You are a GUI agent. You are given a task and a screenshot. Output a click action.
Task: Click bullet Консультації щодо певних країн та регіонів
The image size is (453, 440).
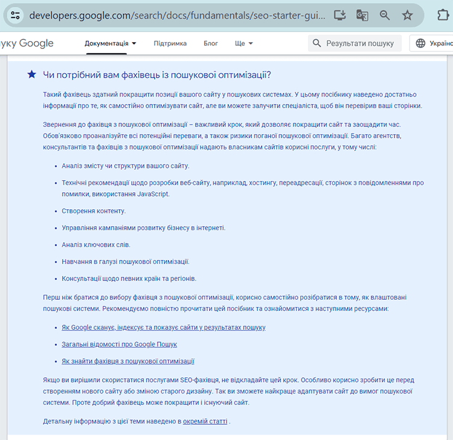click(x=129, y=279)
